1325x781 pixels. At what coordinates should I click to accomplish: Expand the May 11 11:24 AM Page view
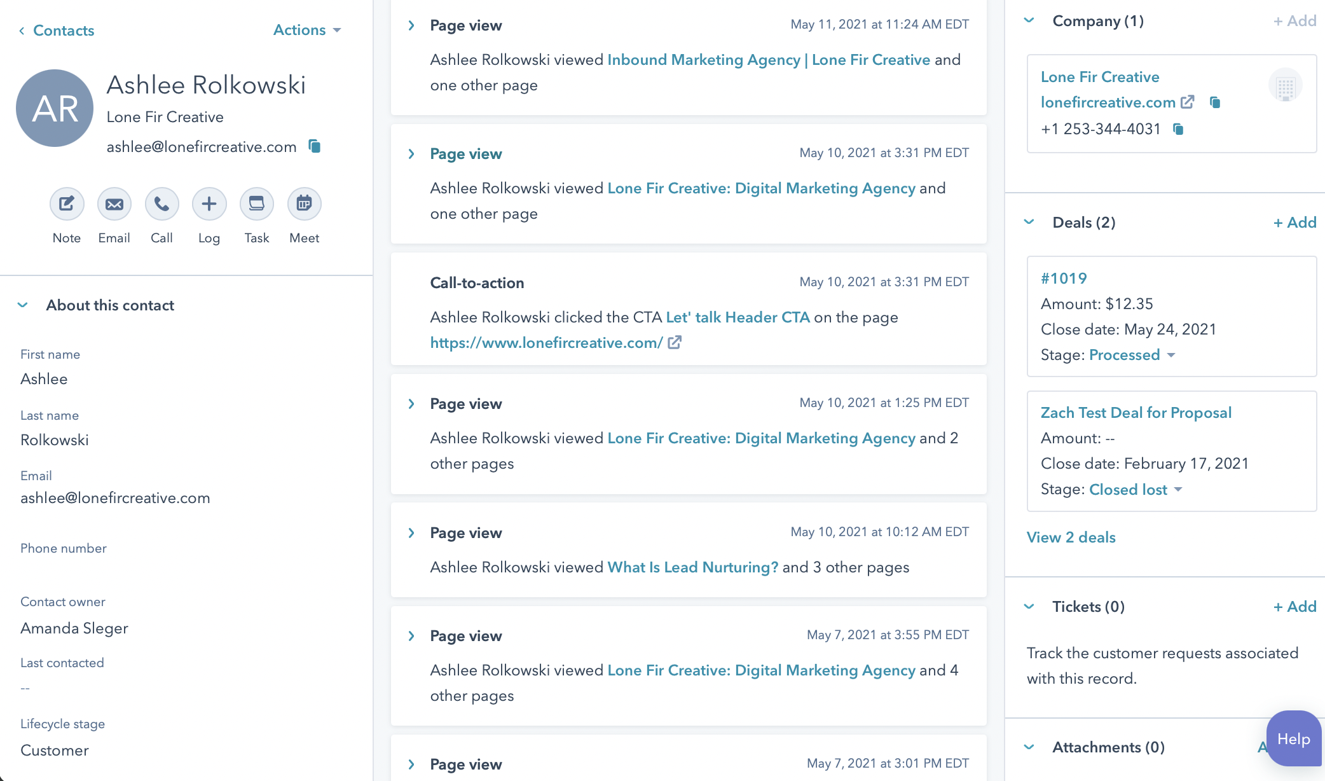click(x=411, y=25)
